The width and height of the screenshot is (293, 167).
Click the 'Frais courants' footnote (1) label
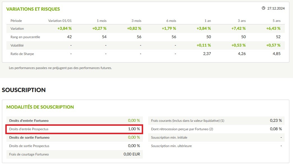point(187,121)
